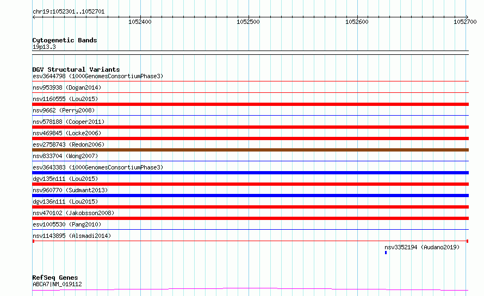Open variant esv2758743 (Redon2006)
The width and height of the screenshot is (484, 296).
(x=69, y=144)
